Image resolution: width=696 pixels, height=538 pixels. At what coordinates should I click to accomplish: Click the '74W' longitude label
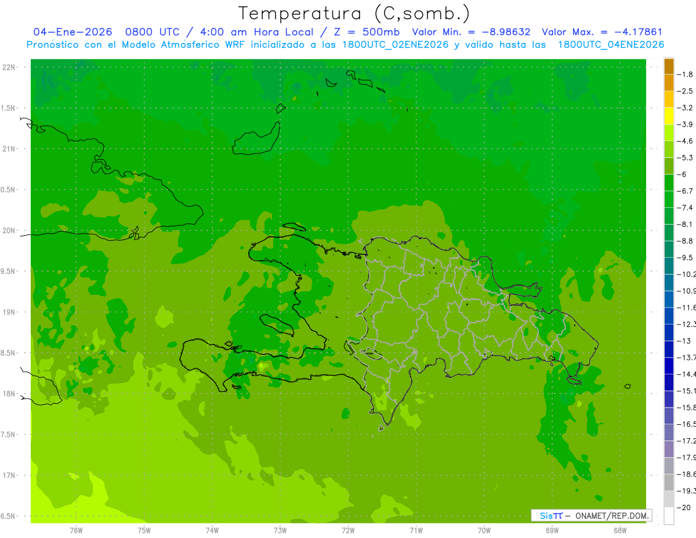coord(212,530)
